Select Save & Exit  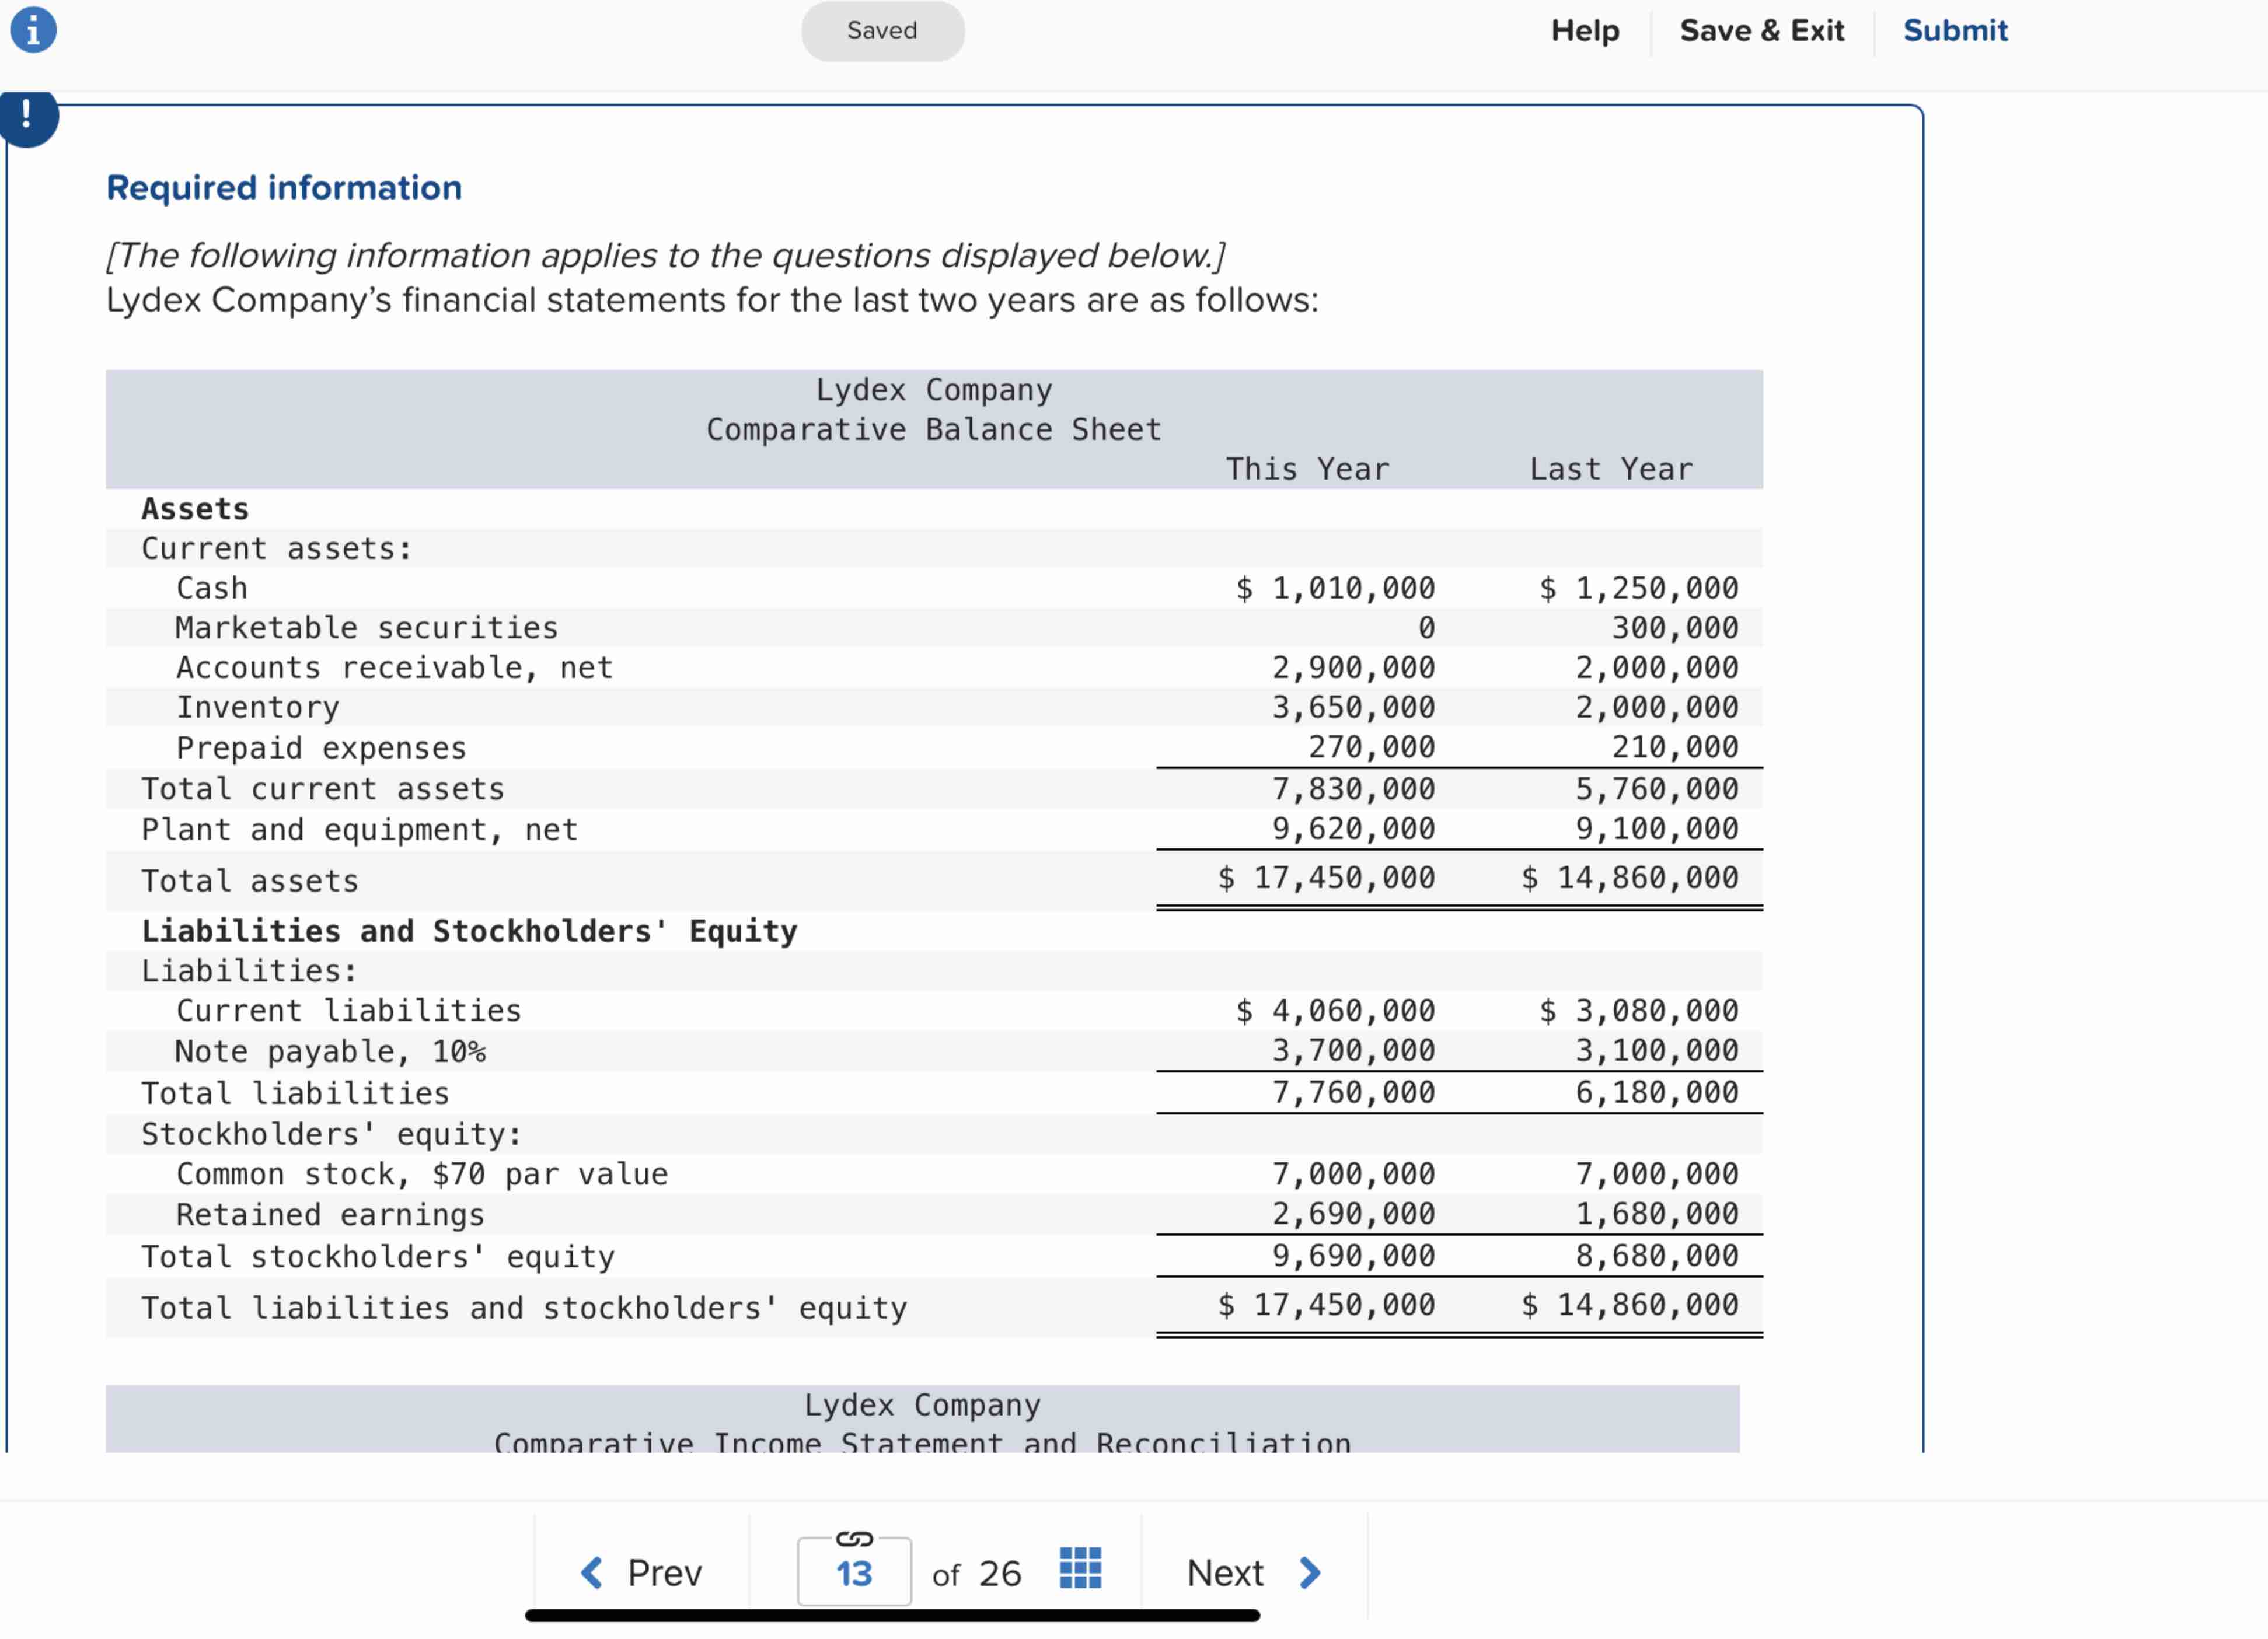click(x=1761, y=30)
